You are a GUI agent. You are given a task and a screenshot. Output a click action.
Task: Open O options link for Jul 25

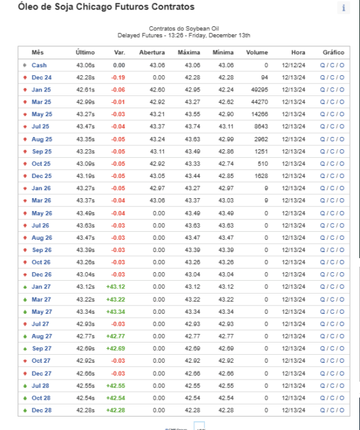[x=342, y=126]
